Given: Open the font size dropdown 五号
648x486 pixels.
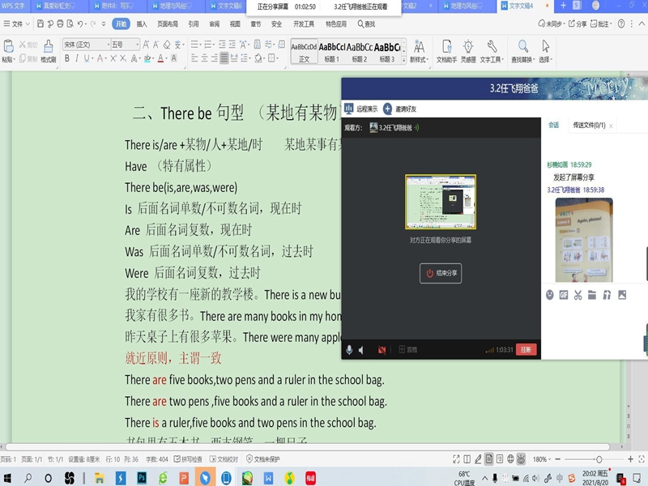Looking at the screenshot, I should [x=126, y=45].
